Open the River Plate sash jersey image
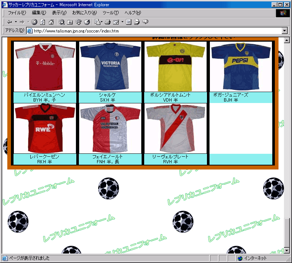This screenshot has height=263, width=292. (176, 129)
